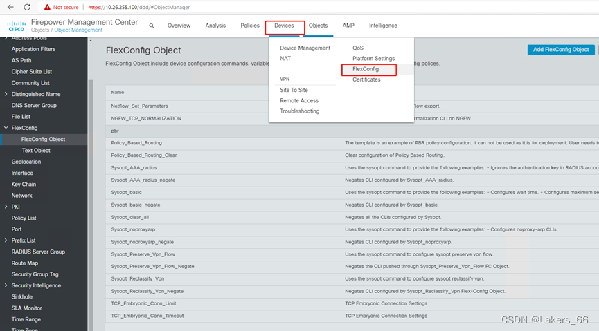Open the Devices menu
Screen dimensions: 599x331
284,26
